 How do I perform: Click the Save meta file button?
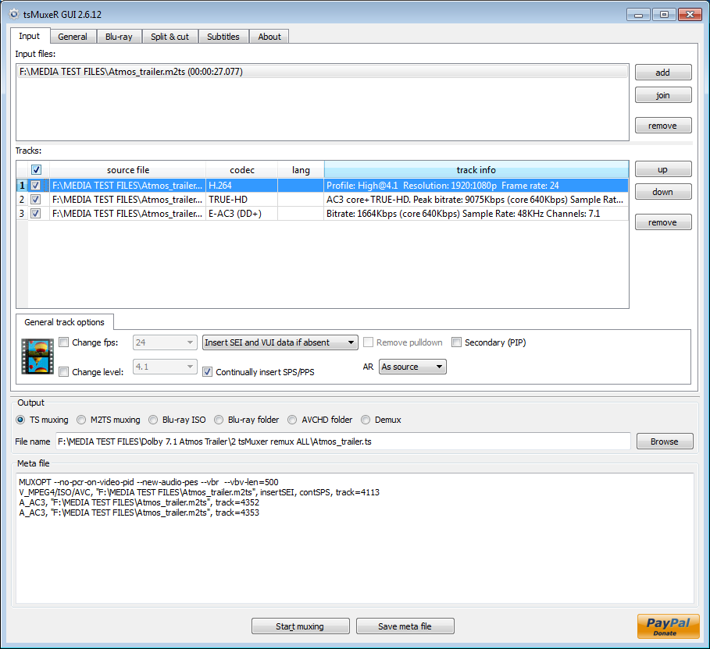[x=405, y=626]
